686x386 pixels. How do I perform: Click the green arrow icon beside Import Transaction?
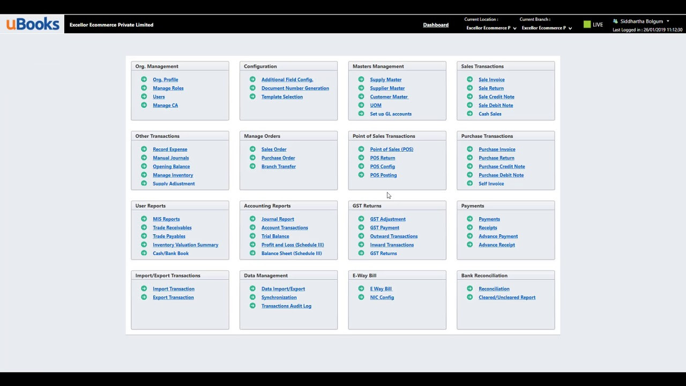coord(144,288)
